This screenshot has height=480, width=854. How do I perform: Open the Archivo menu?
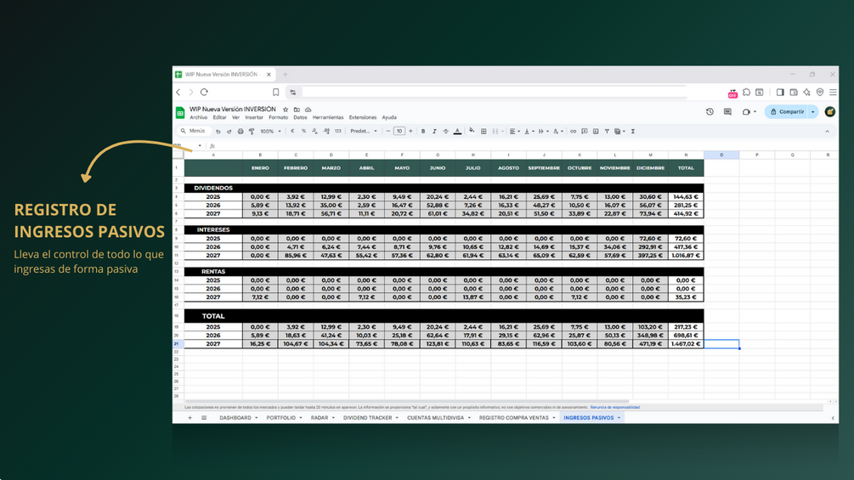click(198, 117)
